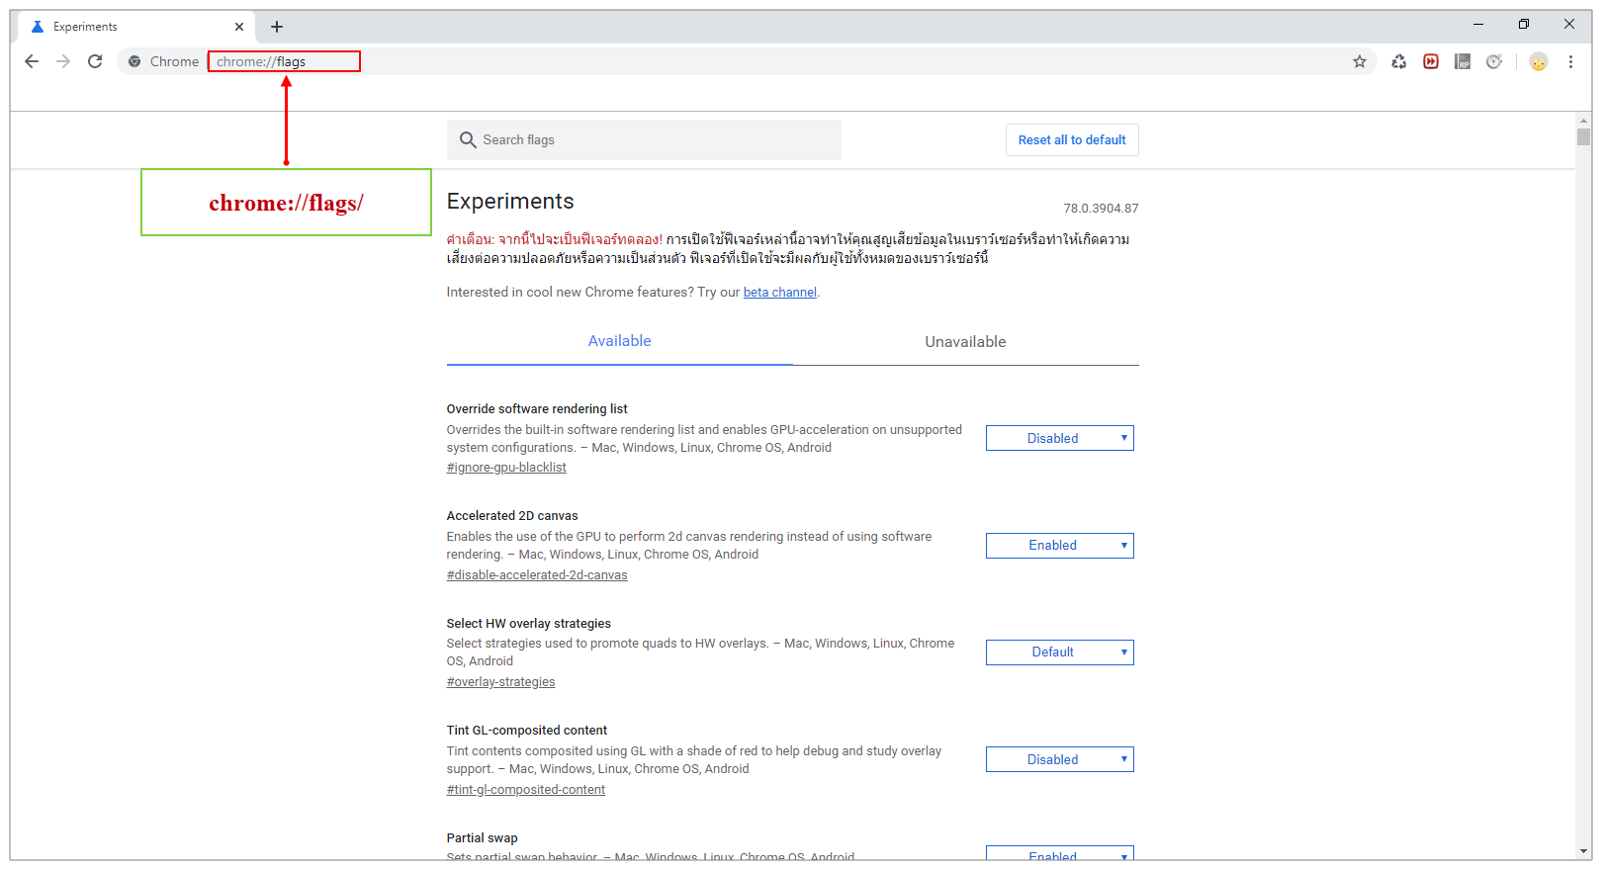Minimize the Chrome window
Image resolution: width=1602 pixels, height=870 pixels.
(1478, 25)
